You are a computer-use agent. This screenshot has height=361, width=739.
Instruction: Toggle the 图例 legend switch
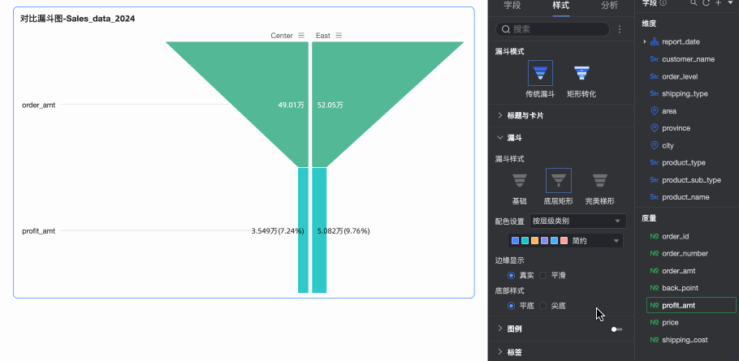[x=617, y=329]
